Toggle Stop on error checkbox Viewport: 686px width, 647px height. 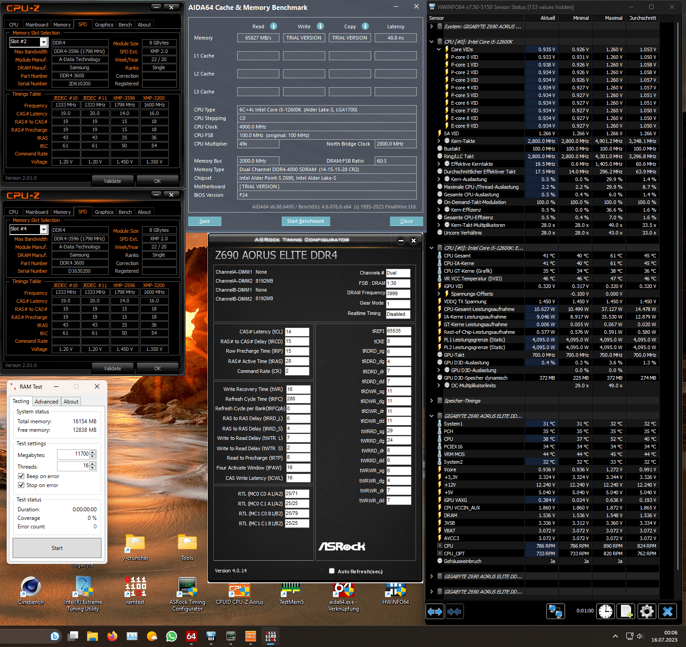point(21,485)
